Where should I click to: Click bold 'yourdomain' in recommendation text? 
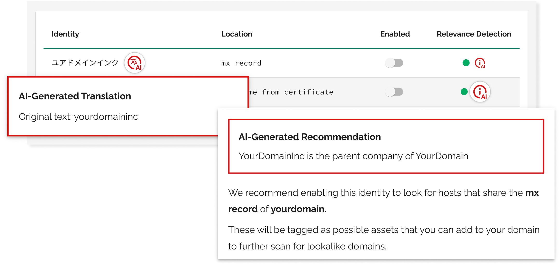coord(298,209)
